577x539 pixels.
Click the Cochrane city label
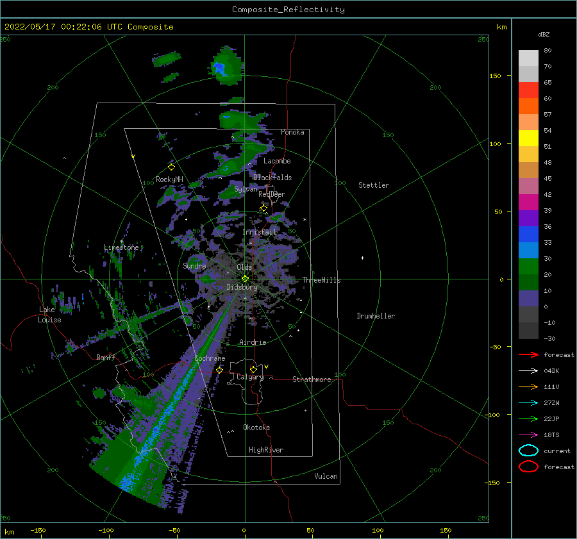tap(210, 358)
